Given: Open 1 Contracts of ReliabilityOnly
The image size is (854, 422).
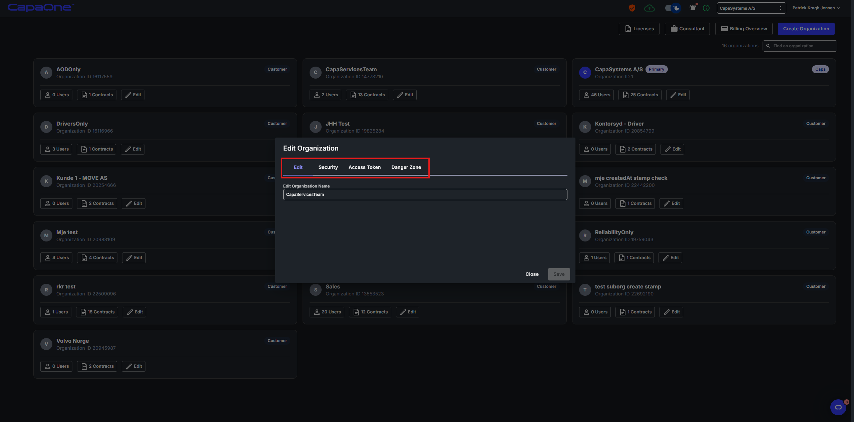Looking at the screenshot, I should tap(634, 258).
